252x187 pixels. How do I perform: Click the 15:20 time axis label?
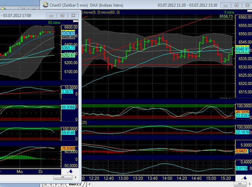click(226, 178)
